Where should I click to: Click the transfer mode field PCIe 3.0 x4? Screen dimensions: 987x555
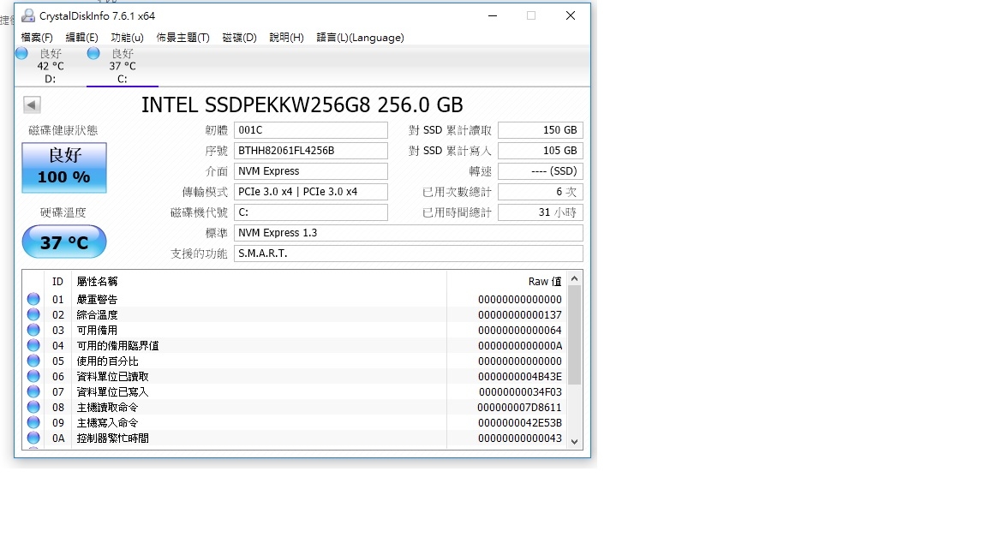[x=311, y=192]
